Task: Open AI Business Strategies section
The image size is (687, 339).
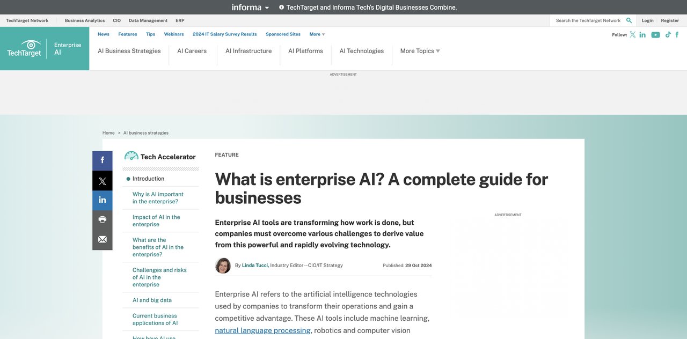Action: [129, 51]
